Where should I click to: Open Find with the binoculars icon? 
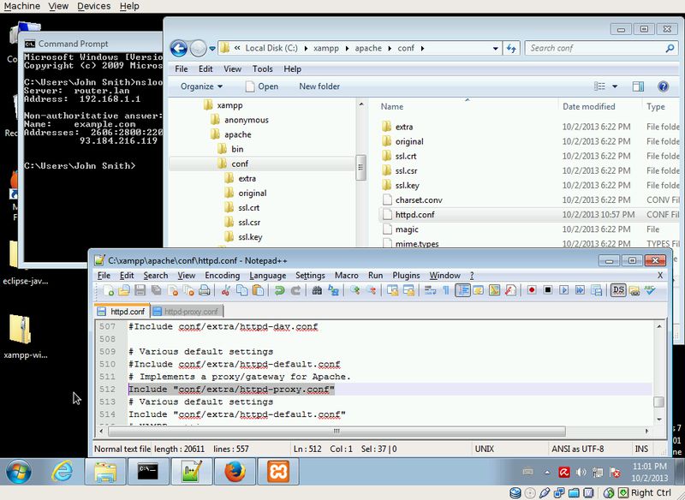[x=317, y=291]
